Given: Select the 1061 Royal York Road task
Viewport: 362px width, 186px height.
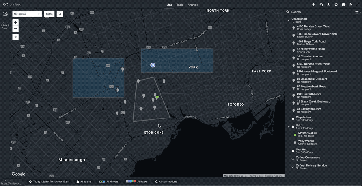Looking at the screenshot, I should (311, 43).
